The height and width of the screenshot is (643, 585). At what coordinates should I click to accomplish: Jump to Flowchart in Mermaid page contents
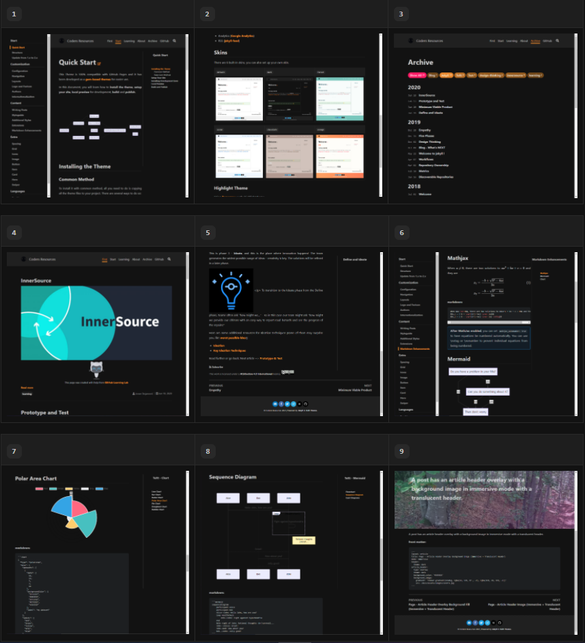tap(350, 492)
